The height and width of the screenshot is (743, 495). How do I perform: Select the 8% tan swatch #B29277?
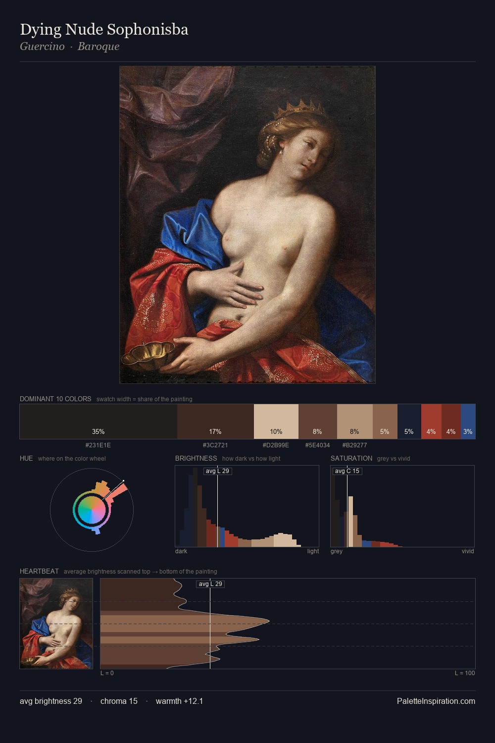pyautogui.click(x=355, y=422)
